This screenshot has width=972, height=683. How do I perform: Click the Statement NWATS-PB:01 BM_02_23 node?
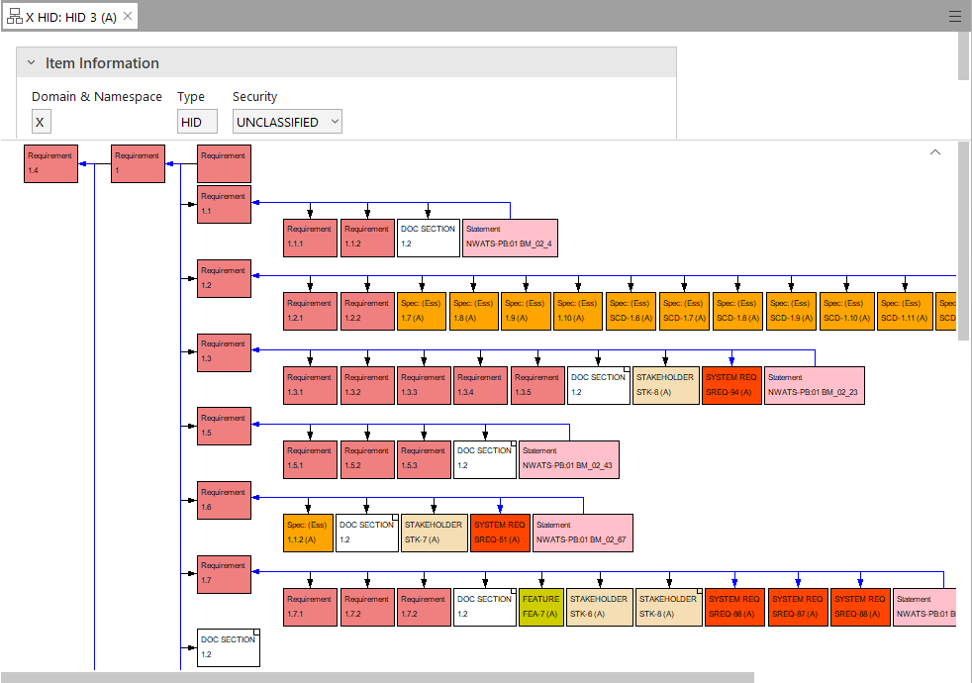coord(815,385)
